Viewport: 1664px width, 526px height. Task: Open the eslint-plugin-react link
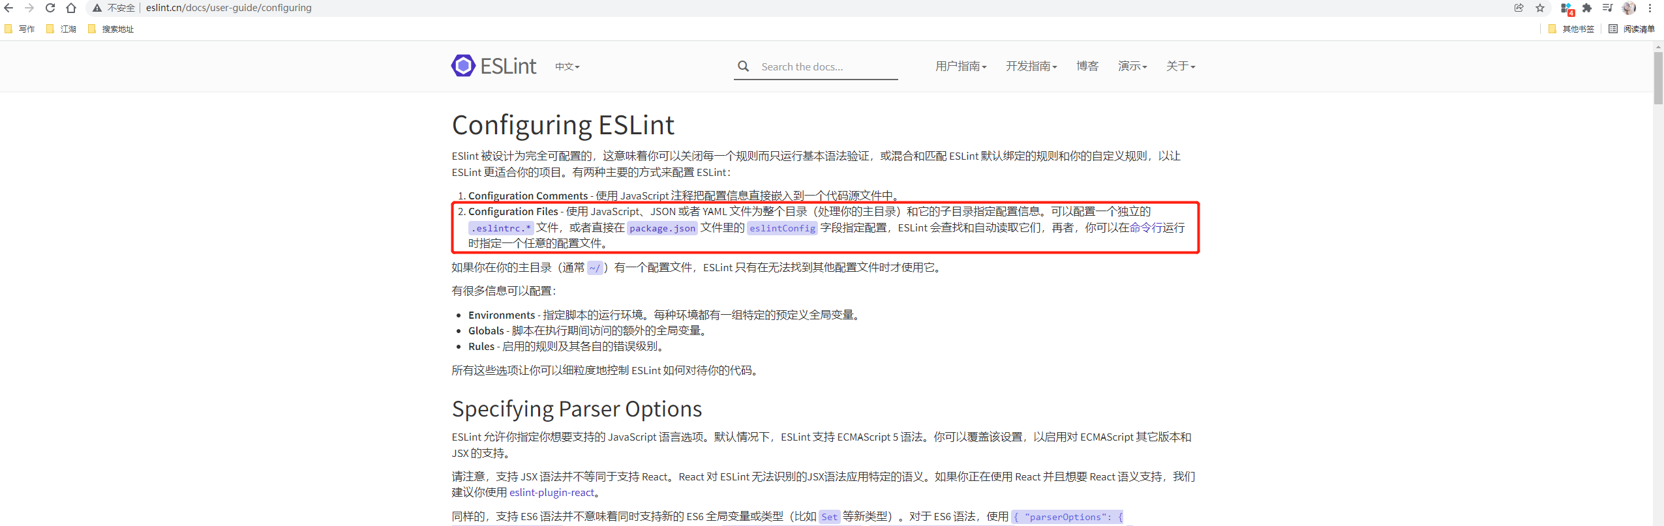(552, 493)
